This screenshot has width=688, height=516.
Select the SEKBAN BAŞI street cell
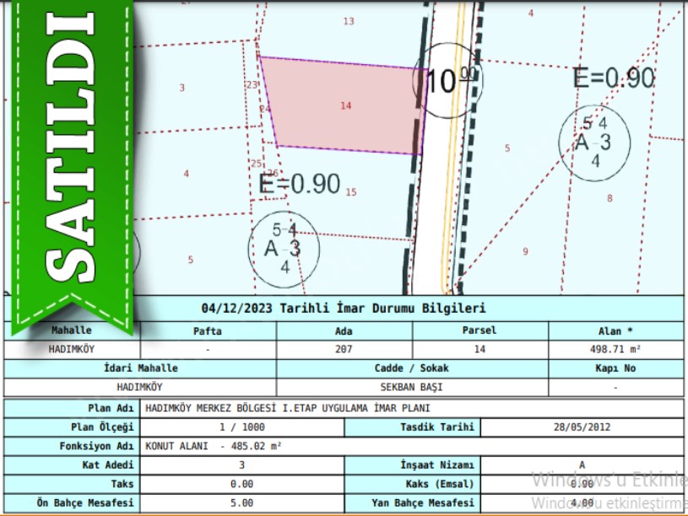click(412, 388)
